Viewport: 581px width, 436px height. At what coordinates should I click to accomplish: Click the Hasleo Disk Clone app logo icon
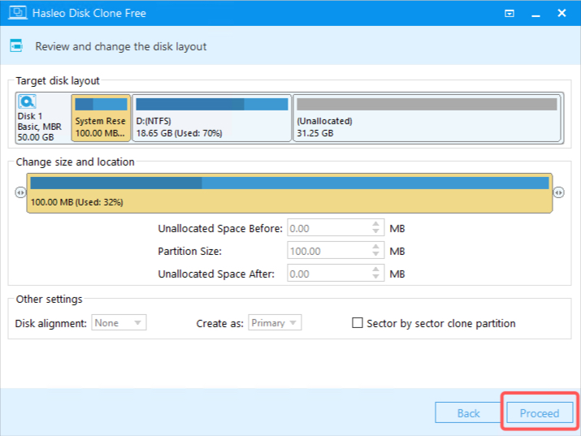pos(17,13)
